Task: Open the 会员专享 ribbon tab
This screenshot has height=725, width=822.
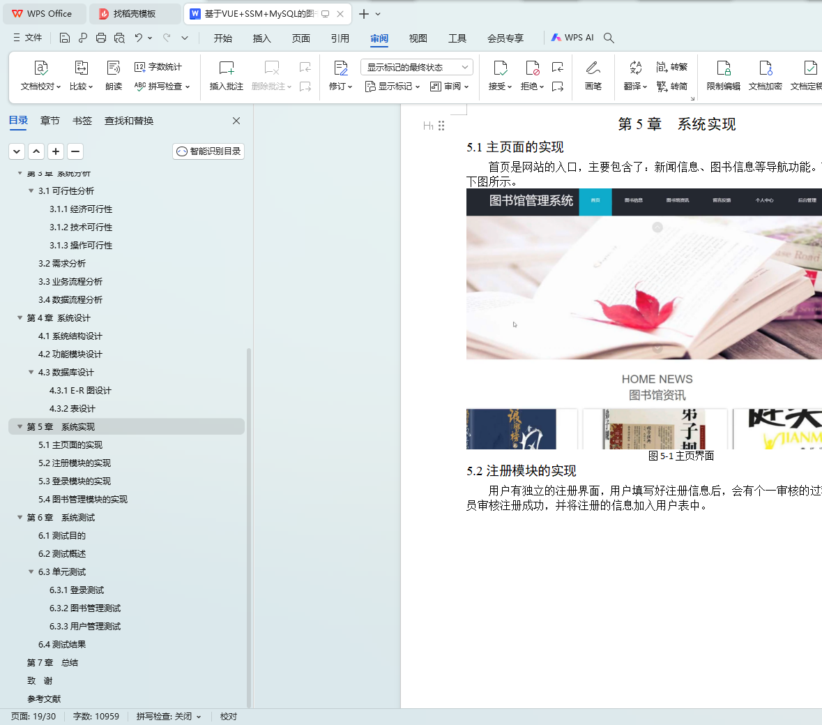Action: [x=505, y=38]
